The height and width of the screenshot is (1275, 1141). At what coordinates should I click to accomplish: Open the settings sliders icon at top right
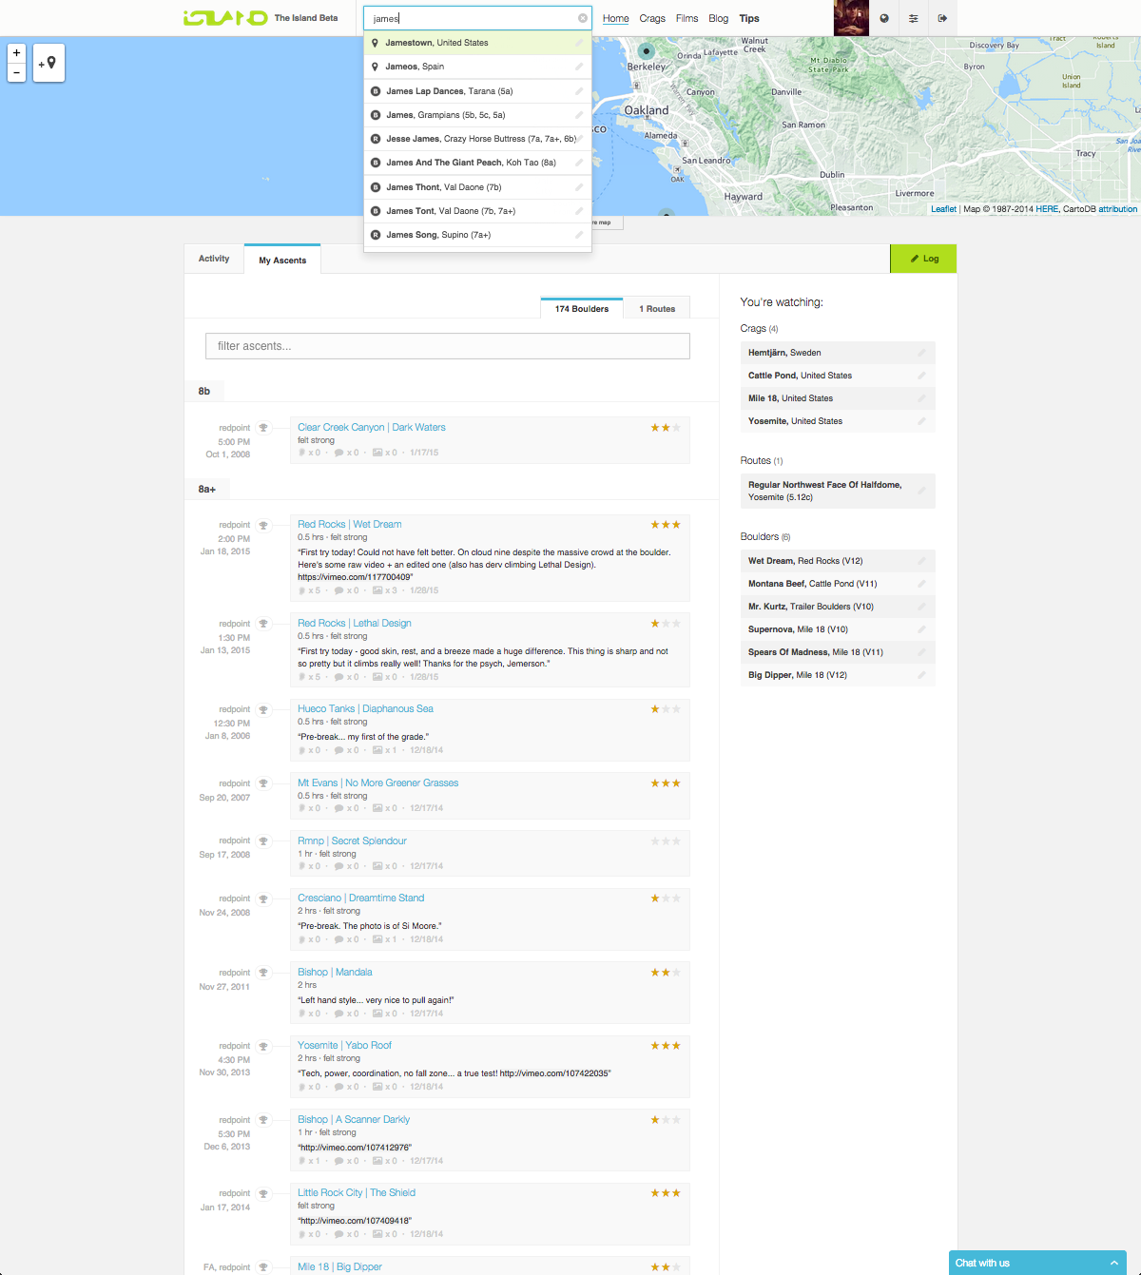913,18
